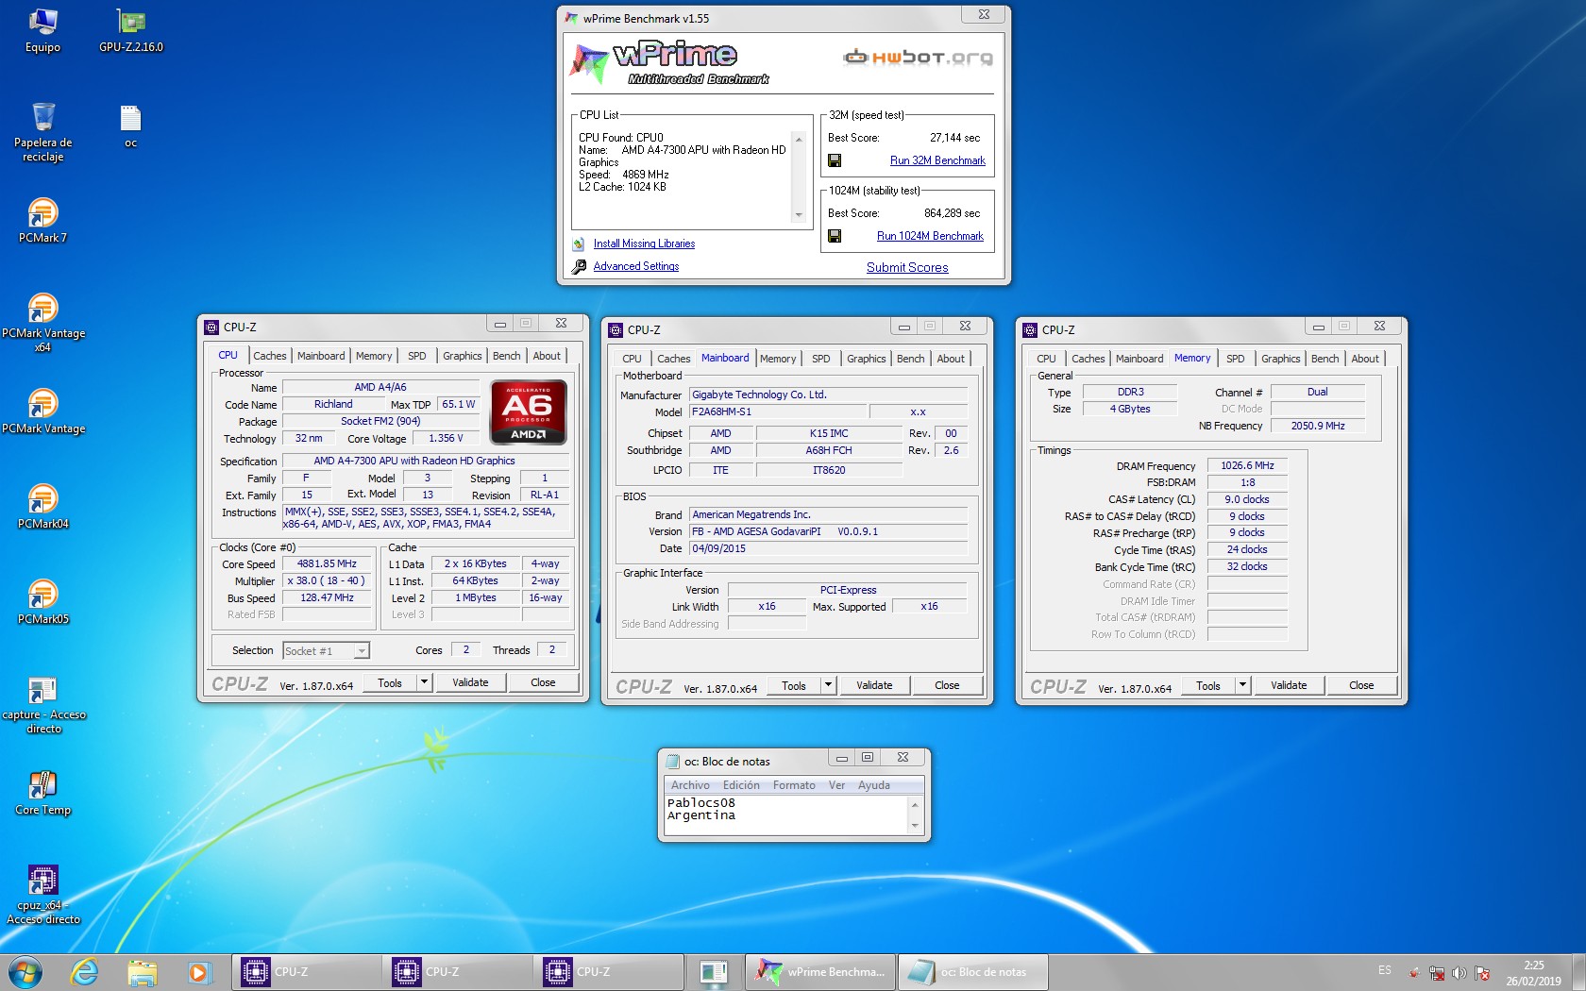Open the Equipo desktop icon
Viewport: 1586px width, 991px height.
pos(42,29)
